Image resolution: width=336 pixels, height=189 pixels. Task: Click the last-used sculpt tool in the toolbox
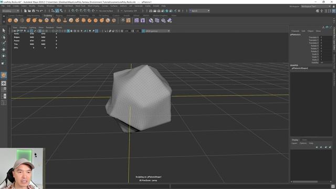(x=4, y=75)
